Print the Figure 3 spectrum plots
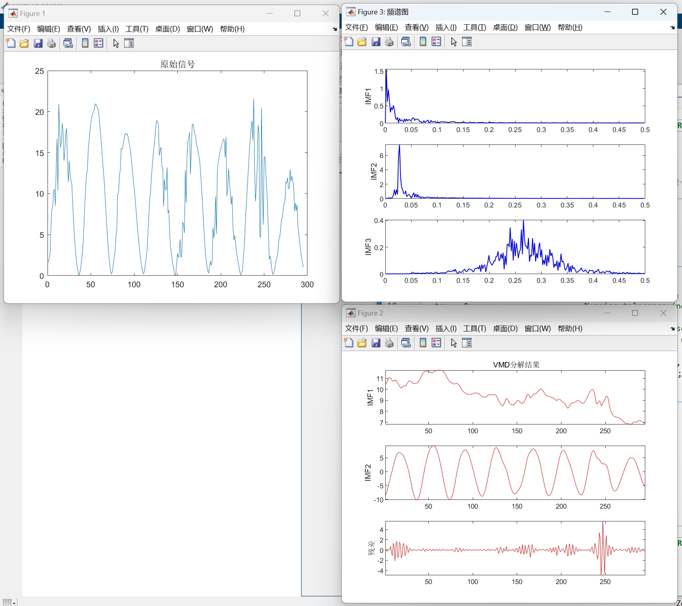Viewport: 682px width, 606px height. [389, 41]
